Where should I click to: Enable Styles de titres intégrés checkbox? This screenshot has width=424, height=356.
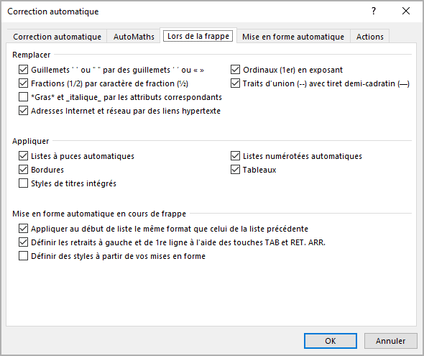pyautogui.click(x=23, y=183)
